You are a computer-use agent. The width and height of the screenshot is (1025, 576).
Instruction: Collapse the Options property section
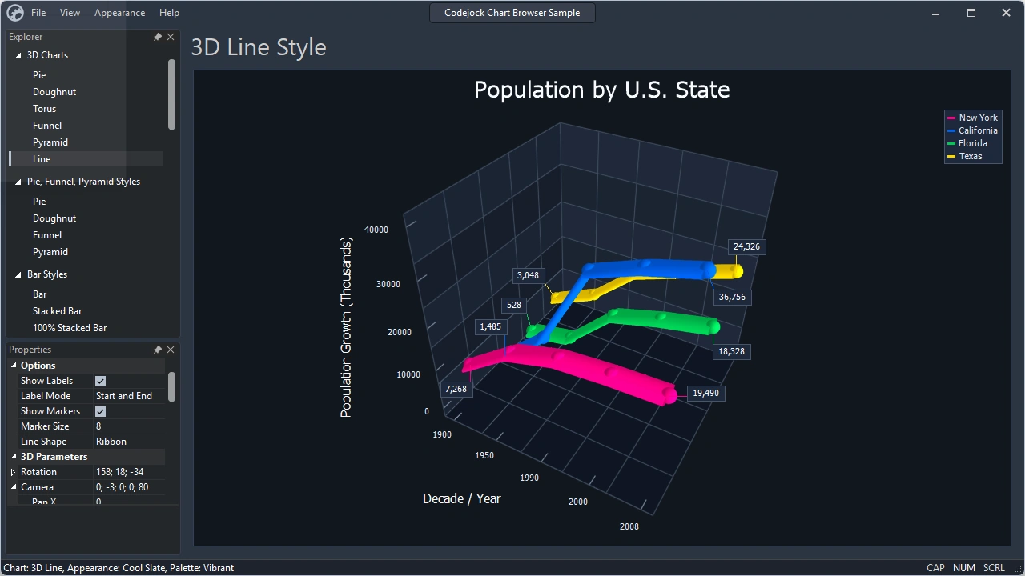point(13,366)
